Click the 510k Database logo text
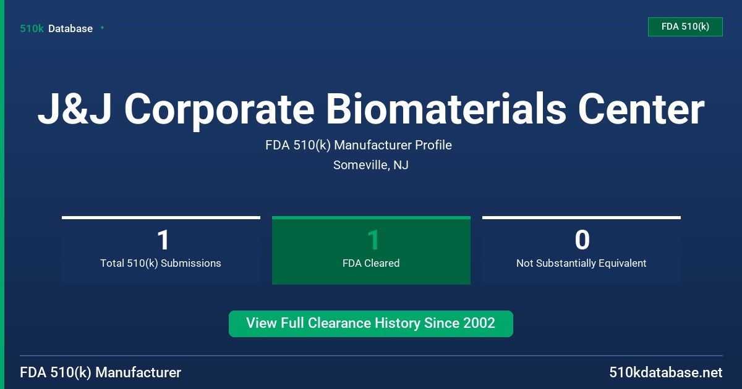The image size is (742, 389). [56, 28]
